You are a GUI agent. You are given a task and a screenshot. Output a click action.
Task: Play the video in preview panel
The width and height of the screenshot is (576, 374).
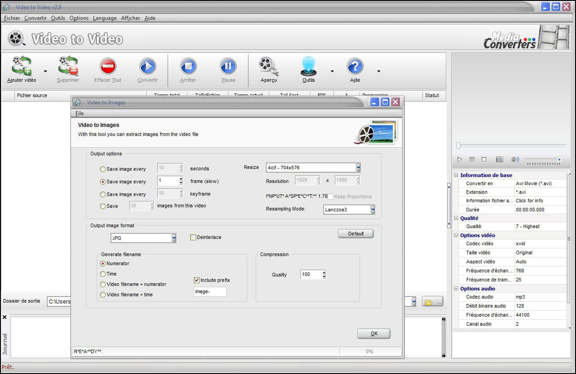[460, 159]
